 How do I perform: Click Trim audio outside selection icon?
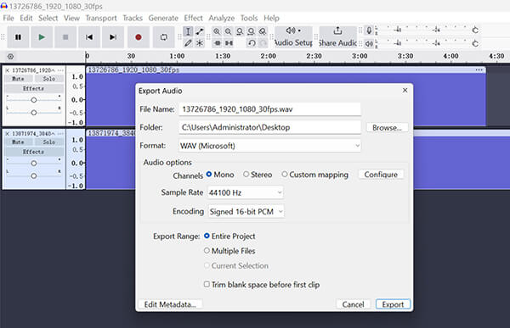click(218, 43)
